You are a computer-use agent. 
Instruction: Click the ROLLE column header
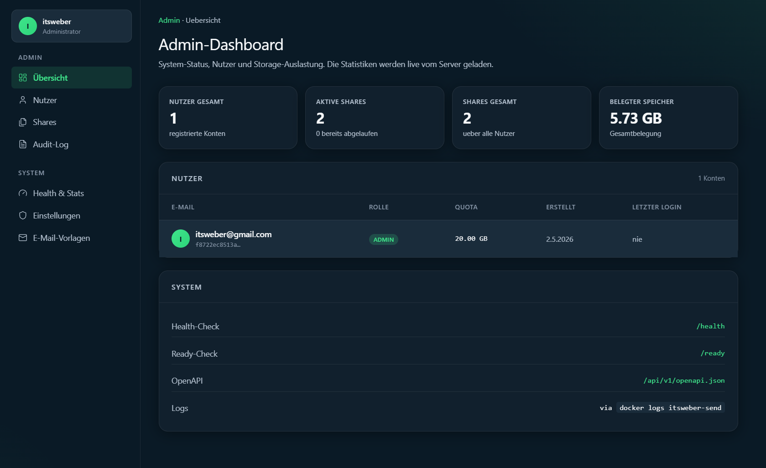click(x=379, y=207)
